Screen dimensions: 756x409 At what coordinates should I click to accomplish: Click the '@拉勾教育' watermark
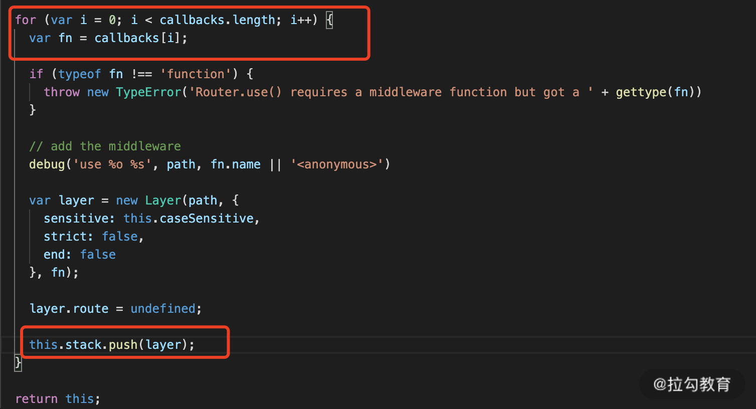click(x=692, y=384)
